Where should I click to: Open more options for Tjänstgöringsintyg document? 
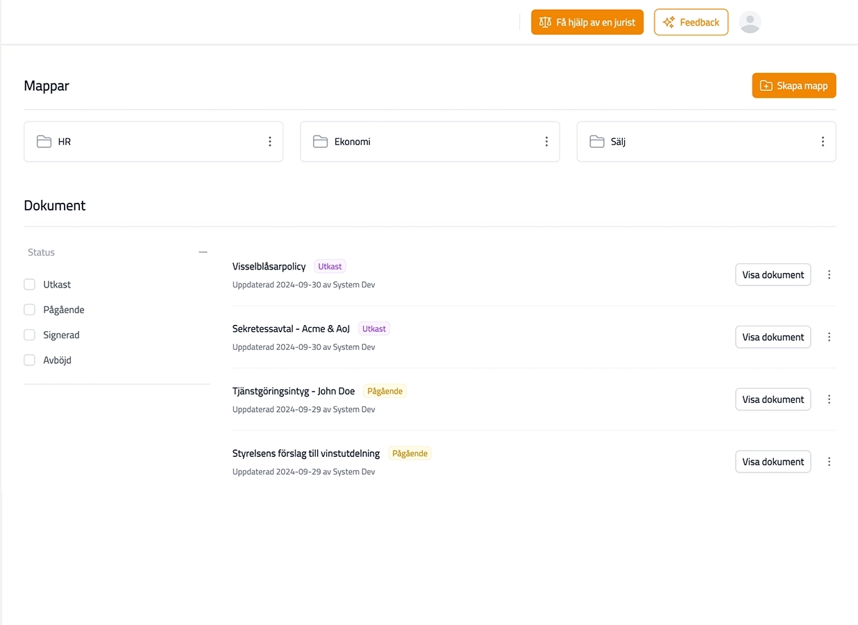[829, 399]
